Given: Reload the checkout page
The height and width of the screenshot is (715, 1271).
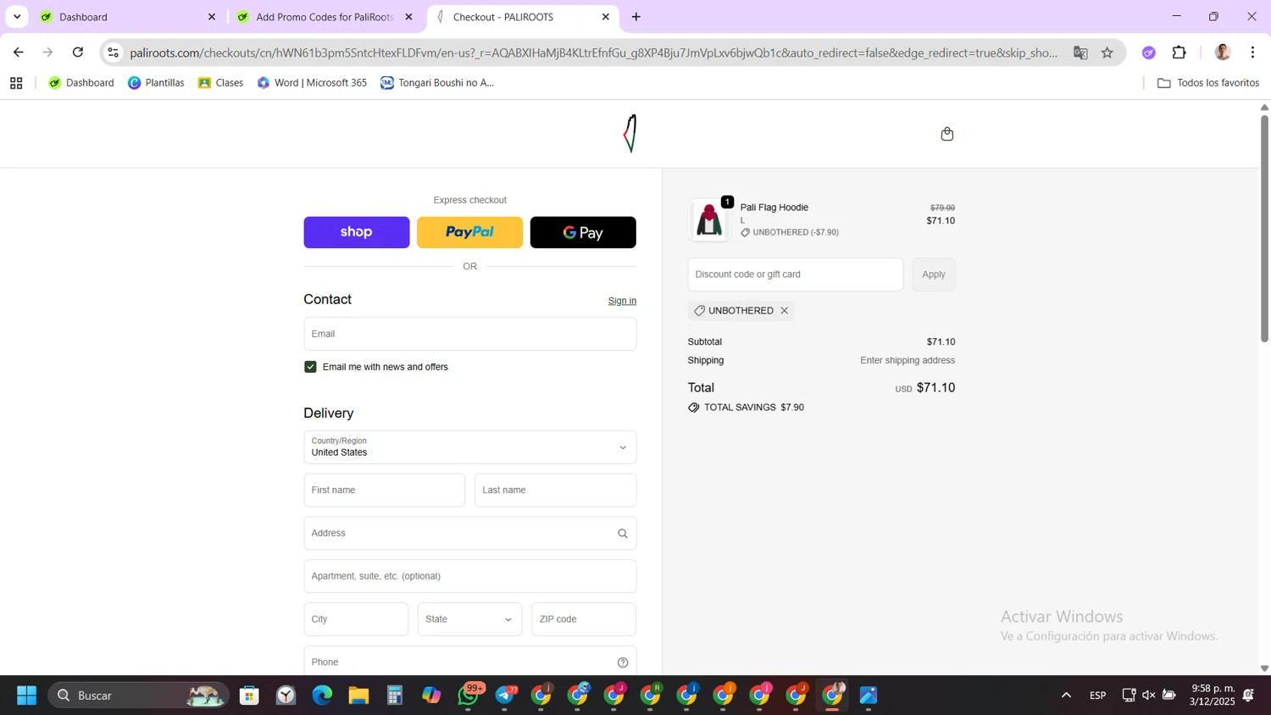Looking at the screenshot, I should pyautogui.click(x=78, y=53).
